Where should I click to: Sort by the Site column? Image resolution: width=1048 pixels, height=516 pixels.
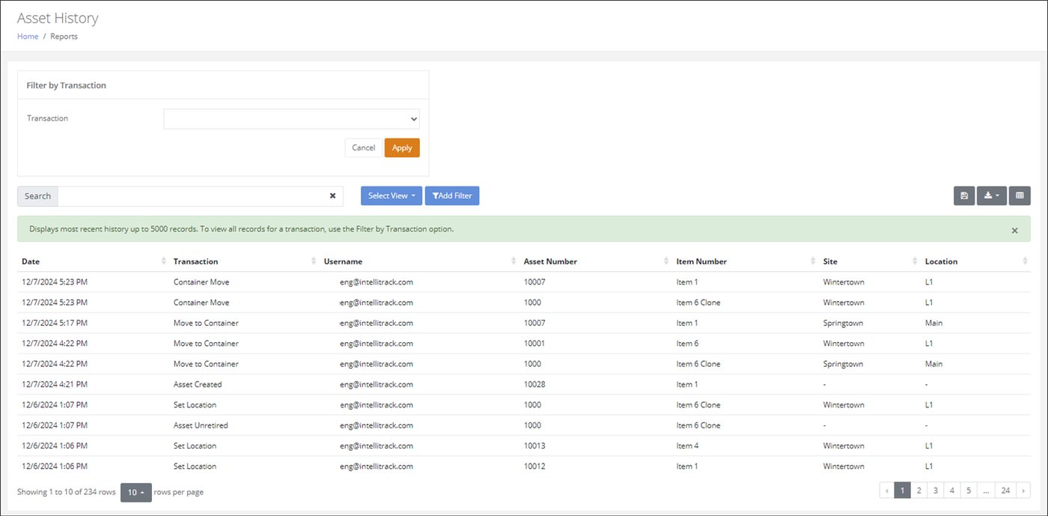(x=870, y=261)
